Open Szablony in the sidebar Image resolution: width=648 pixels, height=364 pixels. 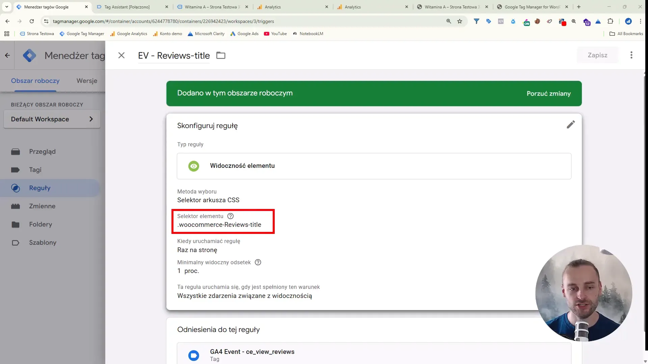click(x=43, y=243)
